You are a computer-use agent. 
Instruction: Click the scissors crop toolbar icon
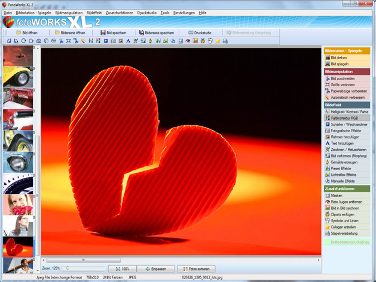point(61,41)
